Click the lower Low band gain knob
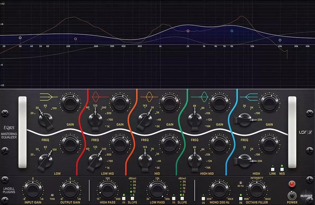 [x=70, y=145]
